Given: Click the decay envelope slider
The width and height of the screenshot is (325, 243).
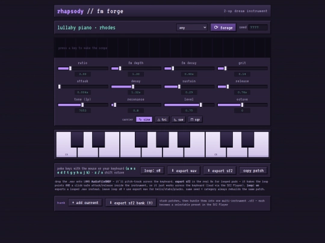Looking at the screenshot, I should (136, 86).
